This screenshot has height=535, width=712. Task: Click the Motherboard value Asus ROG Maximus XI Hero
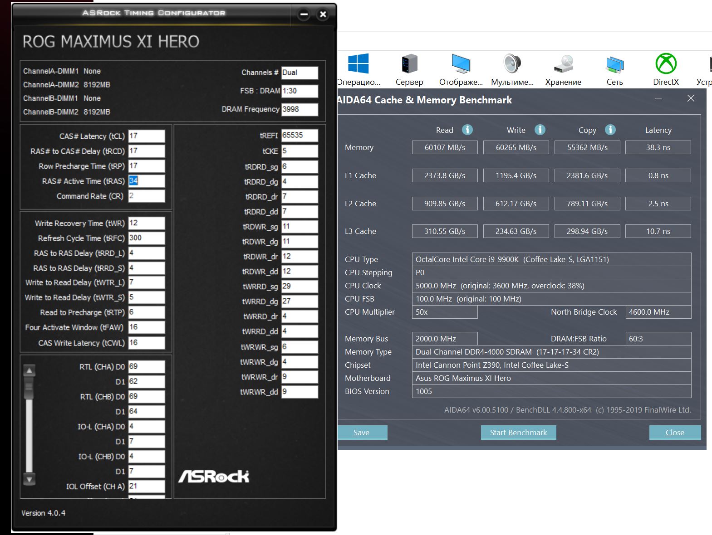[x=551, y=378]
